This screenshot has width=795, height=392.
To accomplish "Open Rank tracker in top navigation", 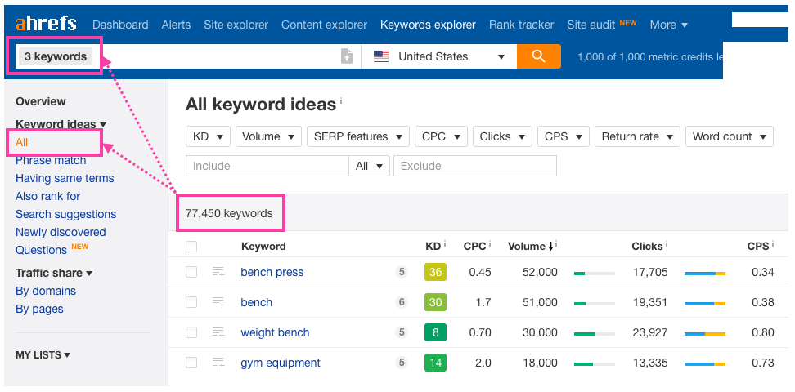I will tap(521, 24).
